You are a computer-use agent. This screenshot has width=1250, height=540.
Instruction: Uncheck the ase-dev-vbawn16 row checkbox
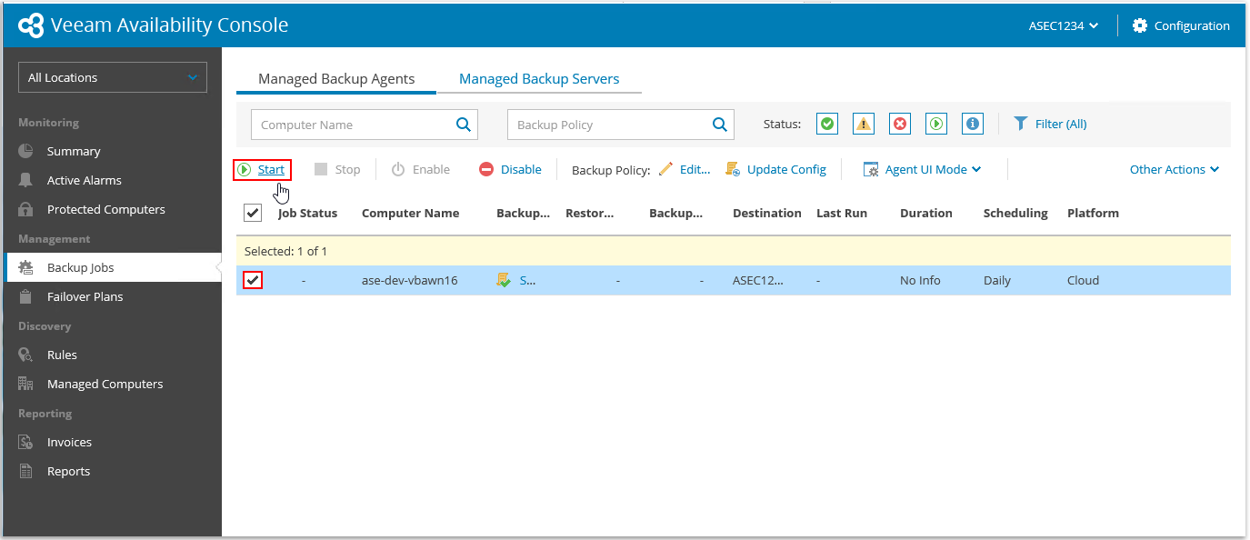[x=253, y=280]
